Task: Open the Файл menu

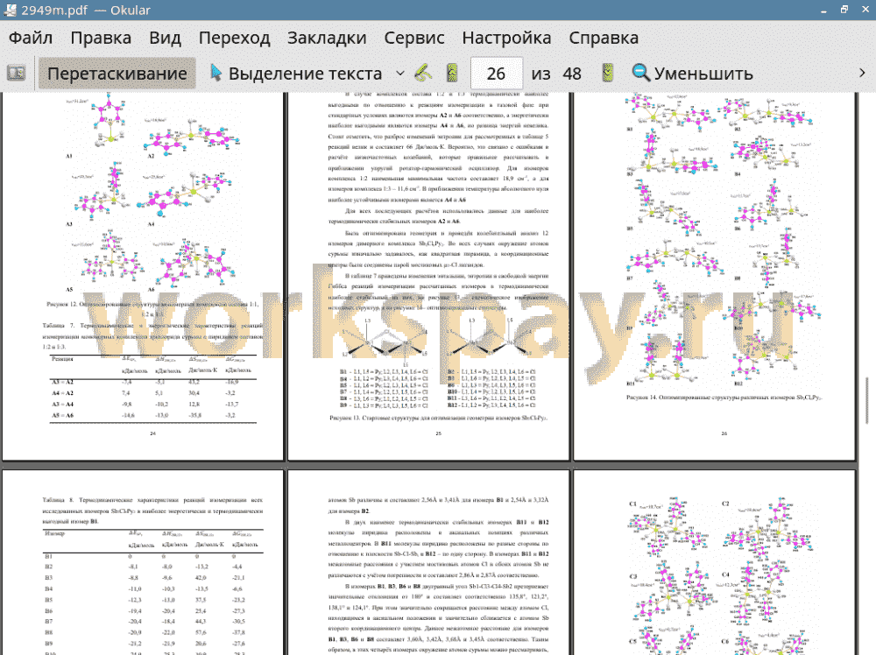Action: click(x=31, y=38)
